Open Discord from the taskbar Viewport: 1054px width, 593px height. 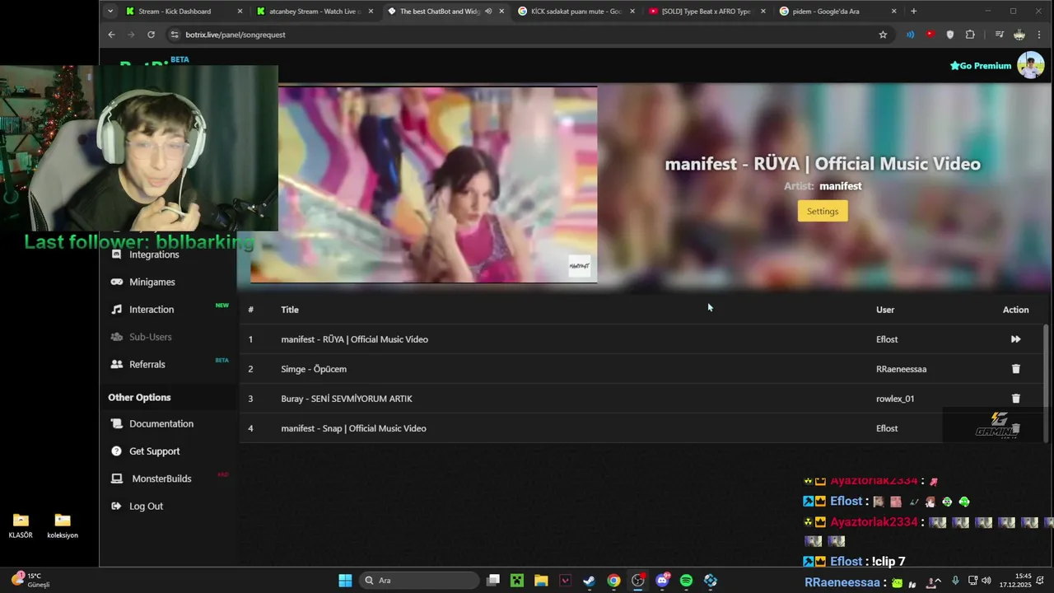[662, 581]
